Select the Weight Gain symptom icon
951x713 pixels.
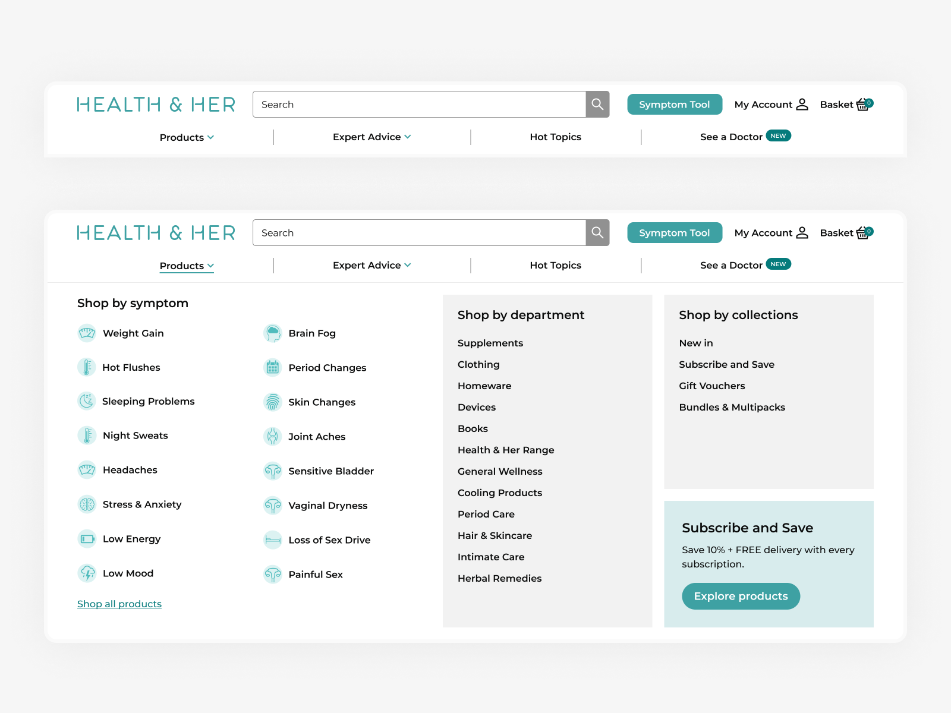(87, 333)
